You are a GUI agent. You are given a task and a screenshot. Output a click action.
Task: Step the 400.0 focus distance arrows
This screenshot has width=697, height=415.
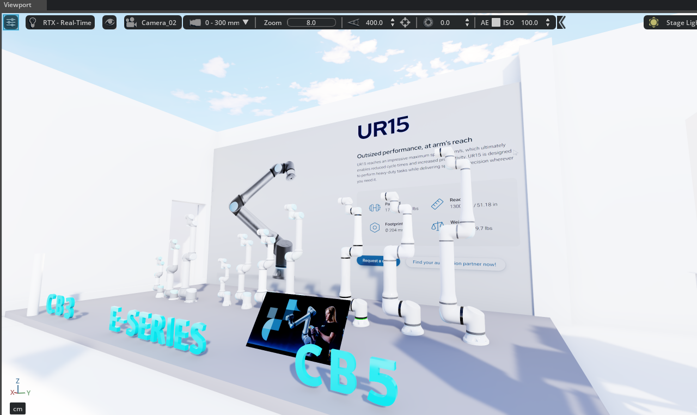point(393,22)
